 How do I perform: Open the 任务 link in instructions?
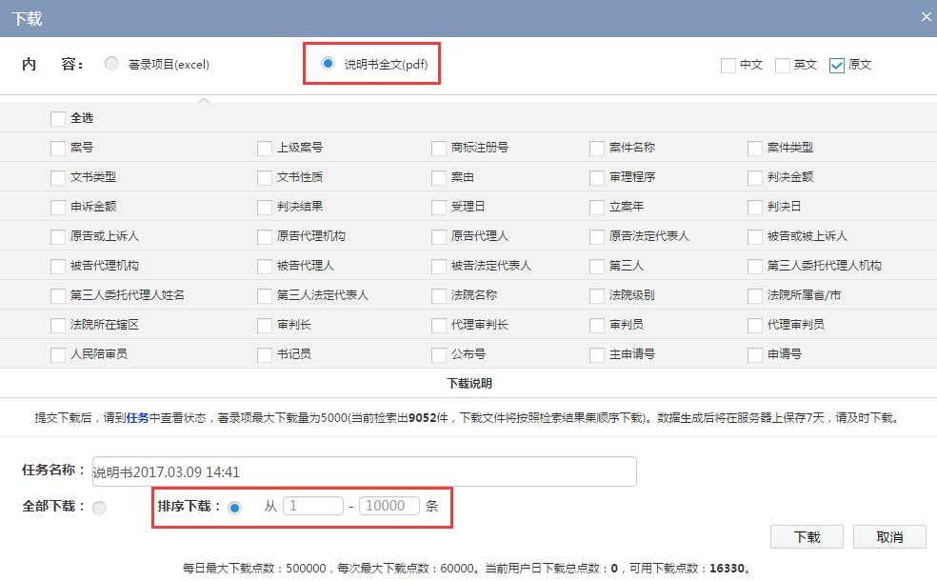(x=138, y=417)
